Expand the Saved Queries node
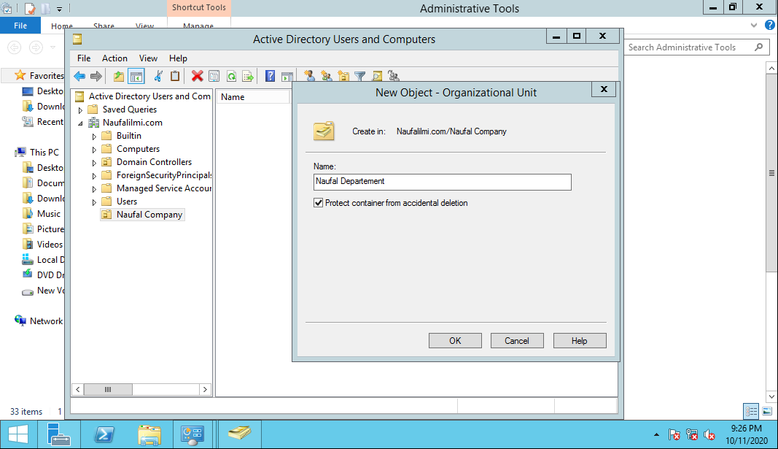Screen dimensions: 778x449 [80, 110]
